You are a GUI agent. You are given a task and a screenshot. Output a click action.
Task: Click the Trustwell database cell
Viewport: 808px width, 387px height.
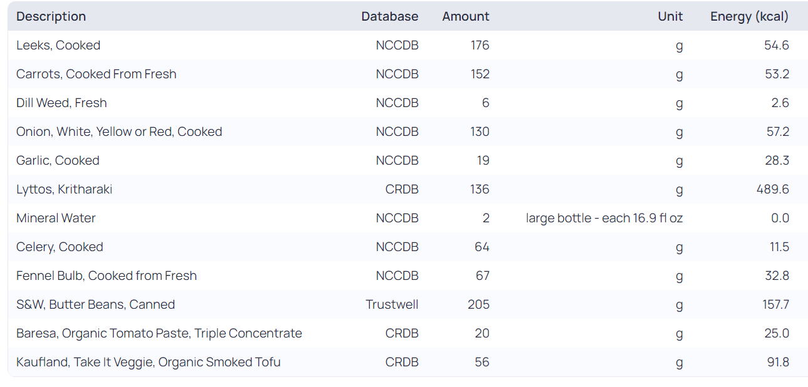coord(392,304)
